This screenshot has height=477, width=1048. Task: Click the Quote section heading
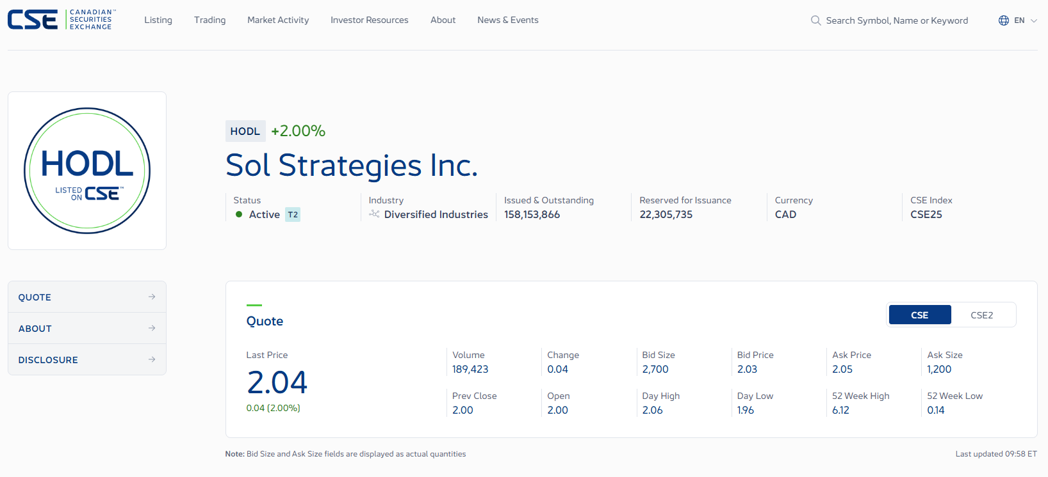[x=265, y=321]
